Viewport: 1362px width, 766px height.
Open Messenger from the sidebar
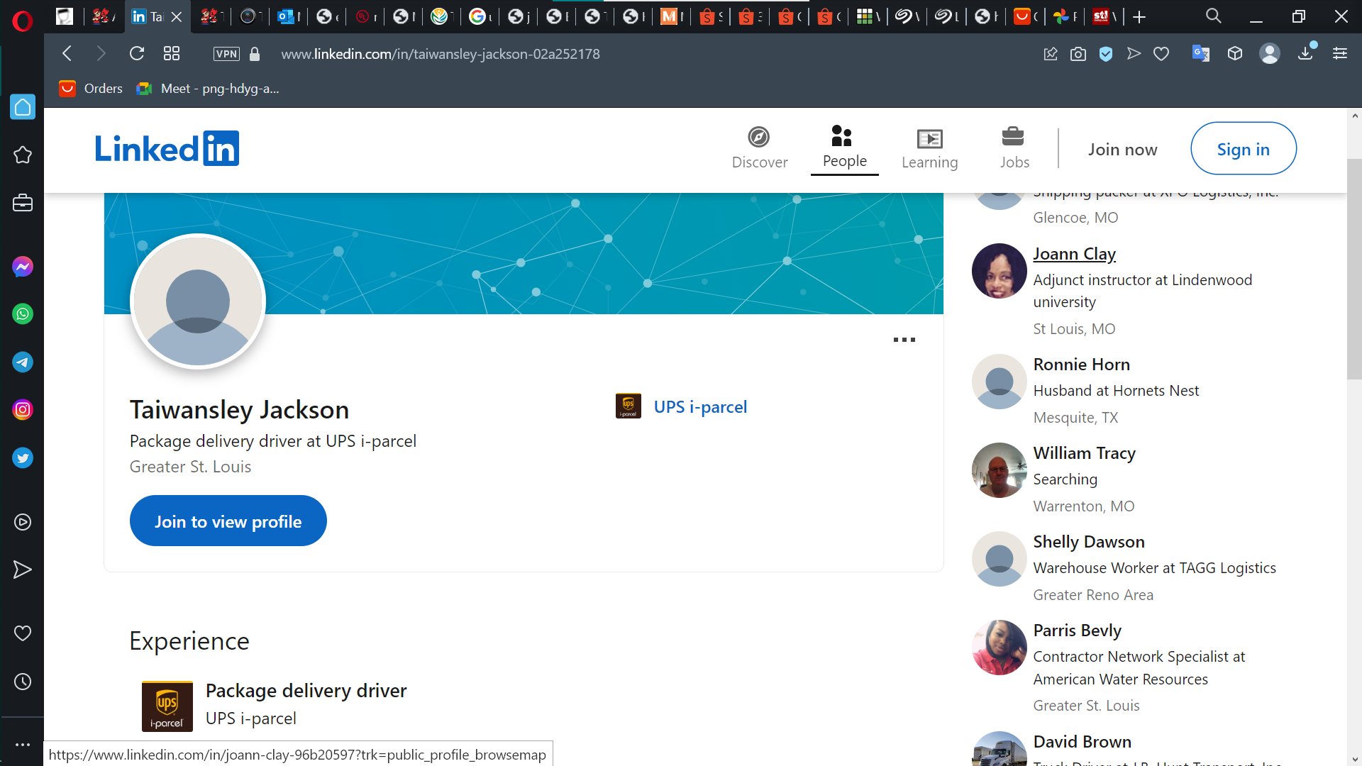[23, 267]
